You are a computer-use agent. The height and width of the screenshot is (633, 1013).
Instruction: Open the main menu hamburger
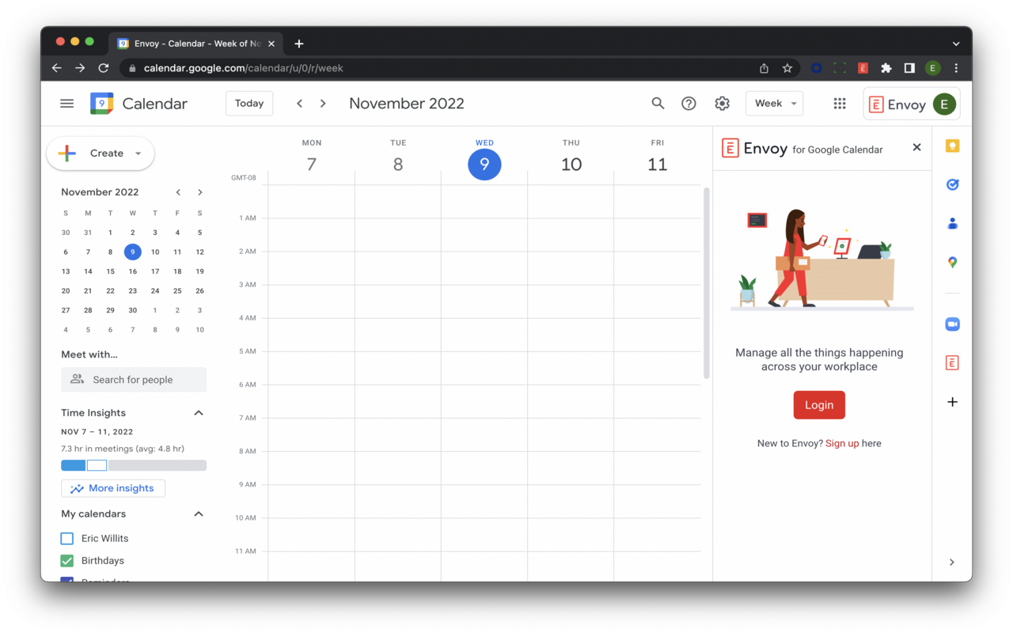(66, 103)
